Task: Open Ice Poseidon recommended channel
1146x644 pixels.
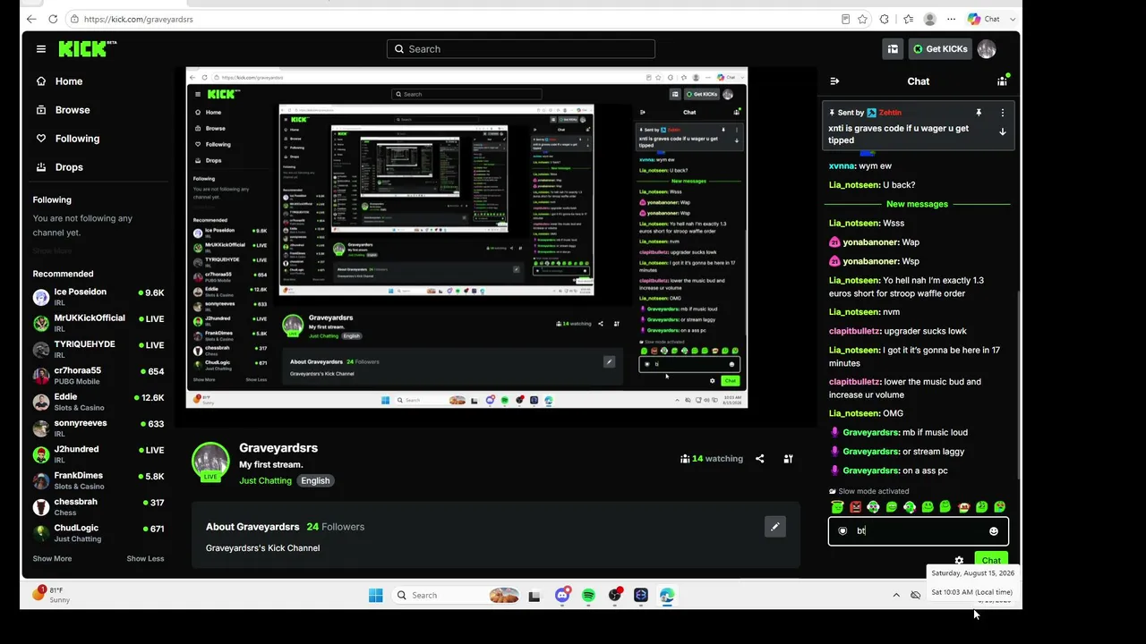Action: [98, 297]
